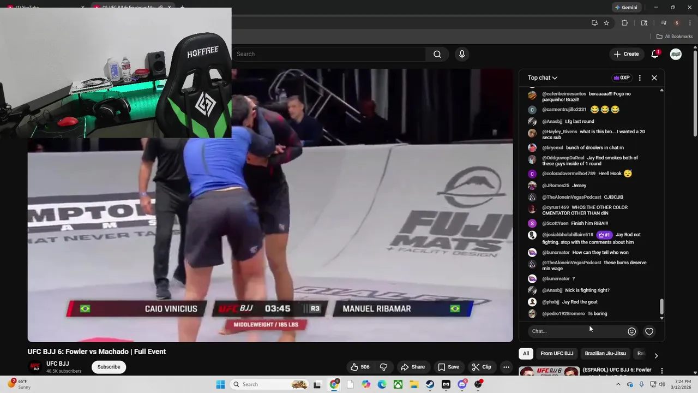698x393 pixels.
Task: Open the Windows Start menu
Action: [220, 384]
